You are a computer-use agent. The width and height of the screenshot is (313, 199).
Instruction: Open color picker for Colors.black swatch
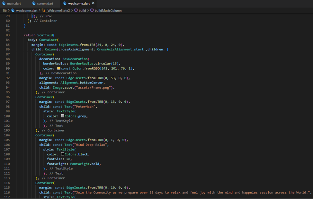[62, 154]
